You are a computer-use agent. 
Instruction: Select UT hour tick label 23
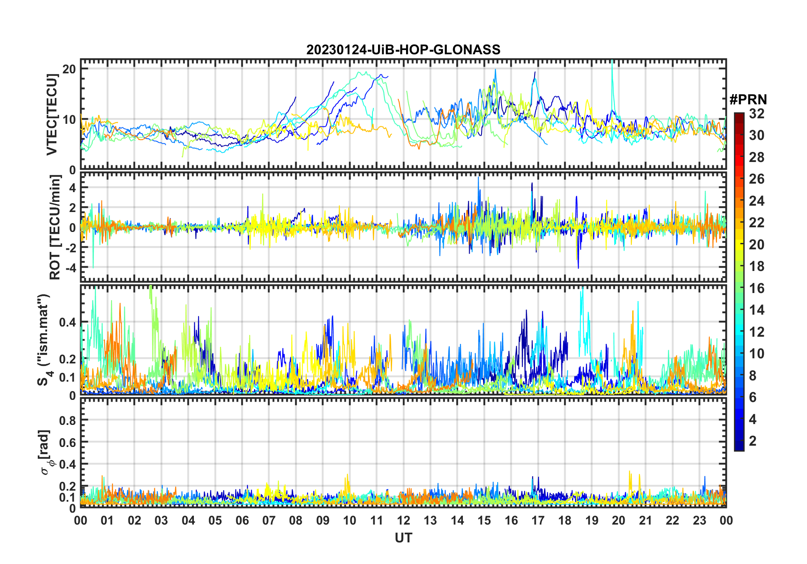tap(700, 520)
